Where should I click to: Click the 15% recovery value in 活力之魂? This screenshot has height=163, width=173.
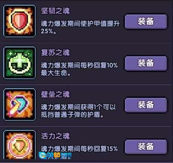tap(112, 149)
